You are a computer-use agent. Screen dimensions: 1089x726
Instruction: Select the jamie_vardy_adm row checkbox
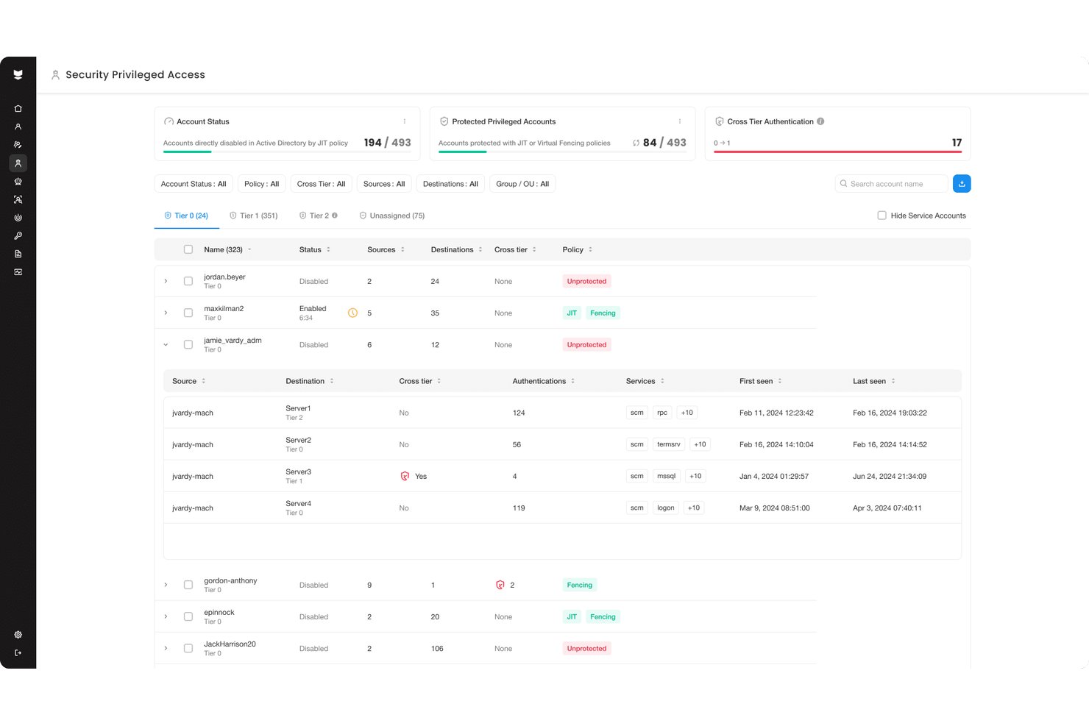188,344
